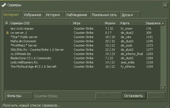Select server cw server ;)
This screenshot has height=108, width=170.
coord(82,33)
